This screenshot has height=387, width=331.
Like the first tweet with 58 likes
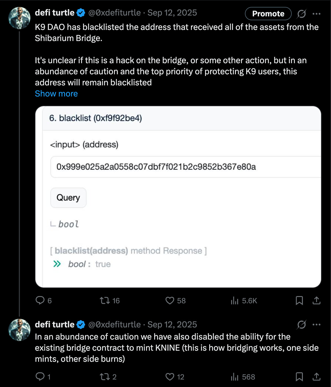(x=170, y=301)
